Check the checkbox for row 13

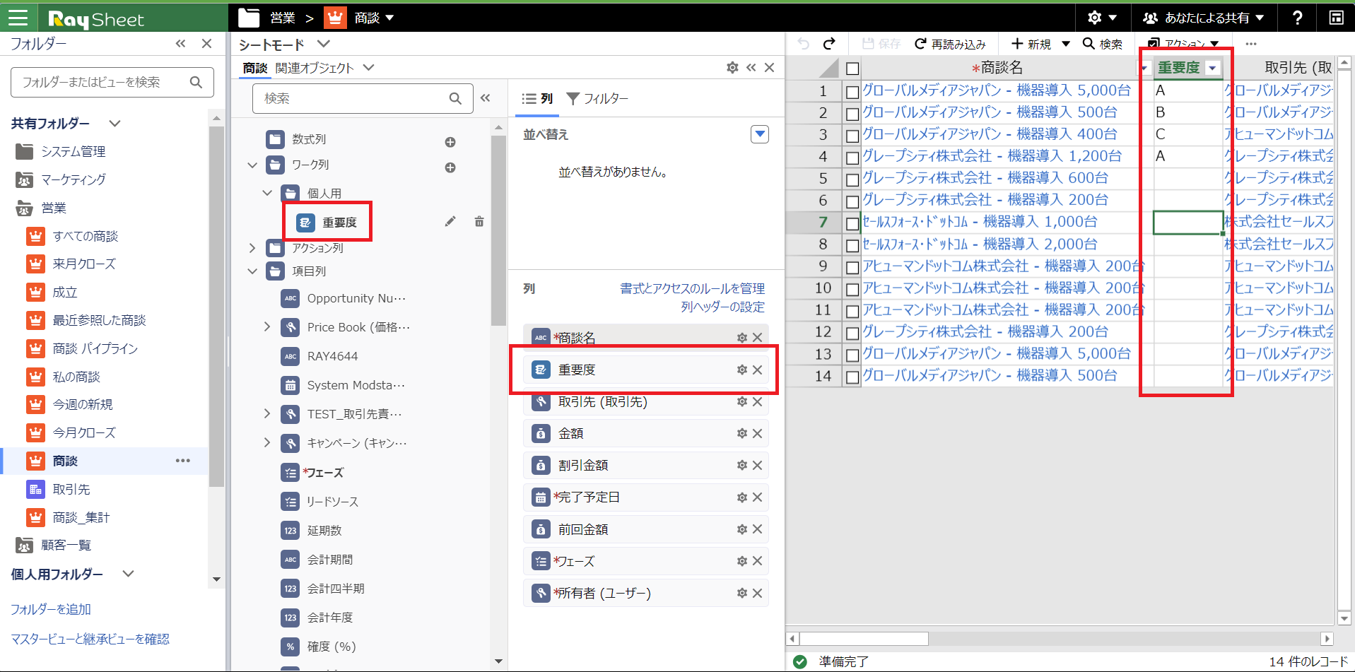tap(852, 355)
